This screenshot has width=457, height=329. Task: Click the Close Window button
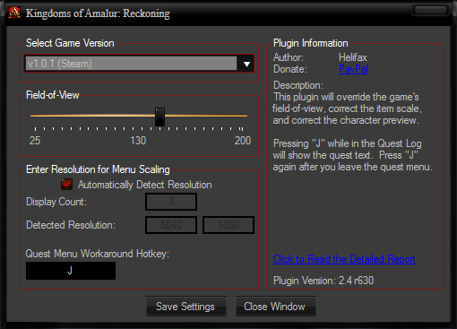pos(275,307)
